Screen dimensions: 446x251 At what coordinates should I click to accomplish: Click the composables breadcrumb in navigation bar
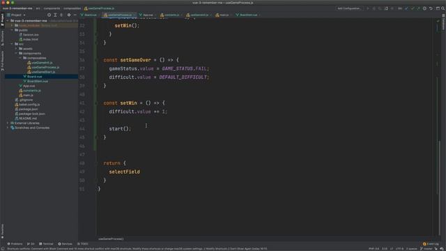[x=72, y=8]
